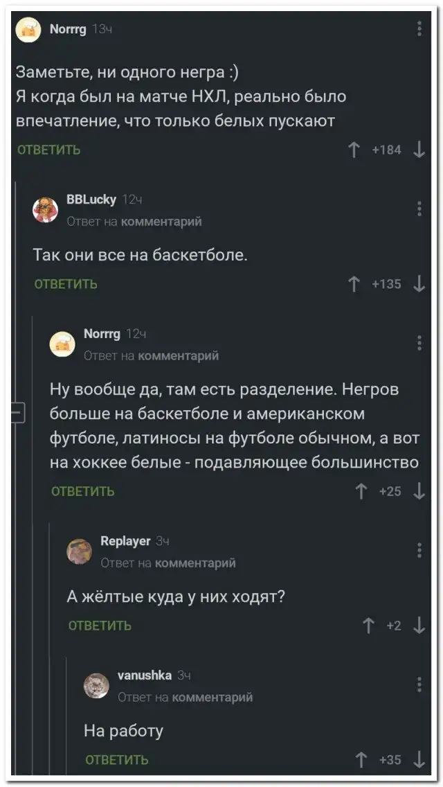Downvote vanushka's comment rated +35
The image size is (443, 787).
coord(419,759)
